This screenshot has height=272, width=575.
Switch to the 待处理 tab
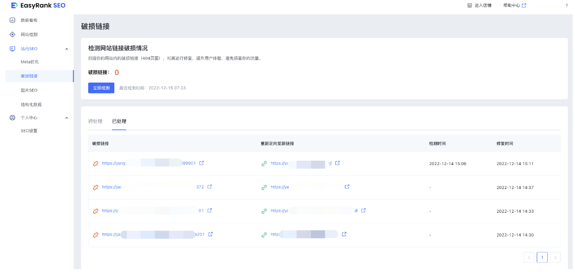95,121
